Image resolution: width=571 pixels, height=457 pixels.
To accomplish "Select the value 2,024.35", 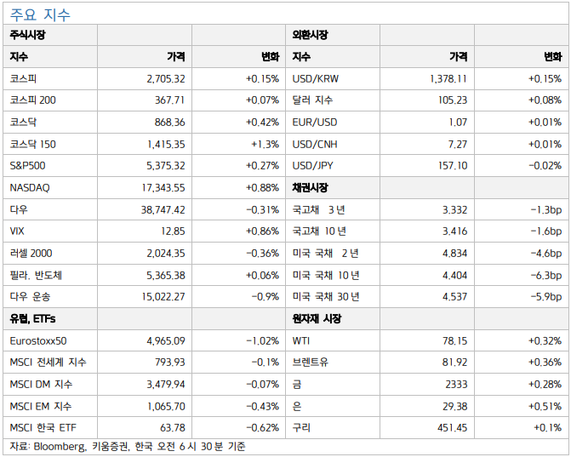I will coord(166,253).
